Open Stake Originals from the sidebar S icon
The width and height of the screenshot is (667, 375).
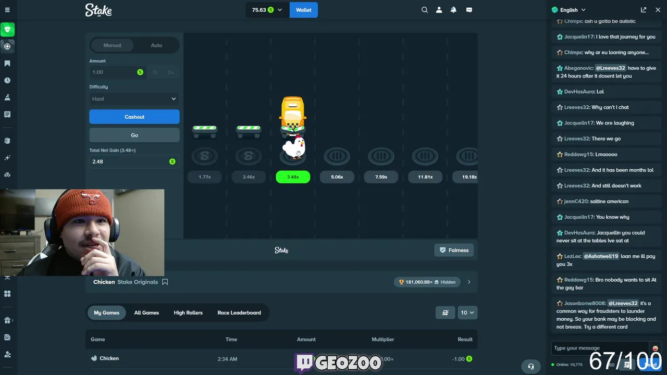[x=7, y=141]
